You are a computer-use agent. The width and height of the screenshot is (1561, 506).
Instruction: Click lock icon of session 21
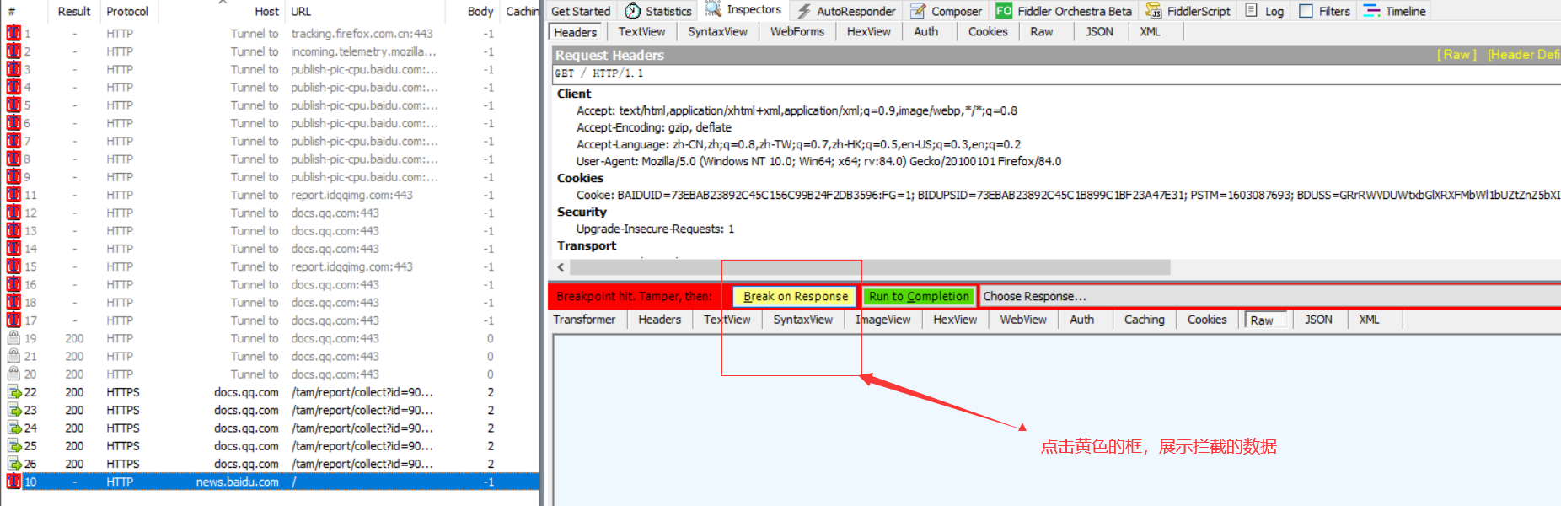click(13, 356)
